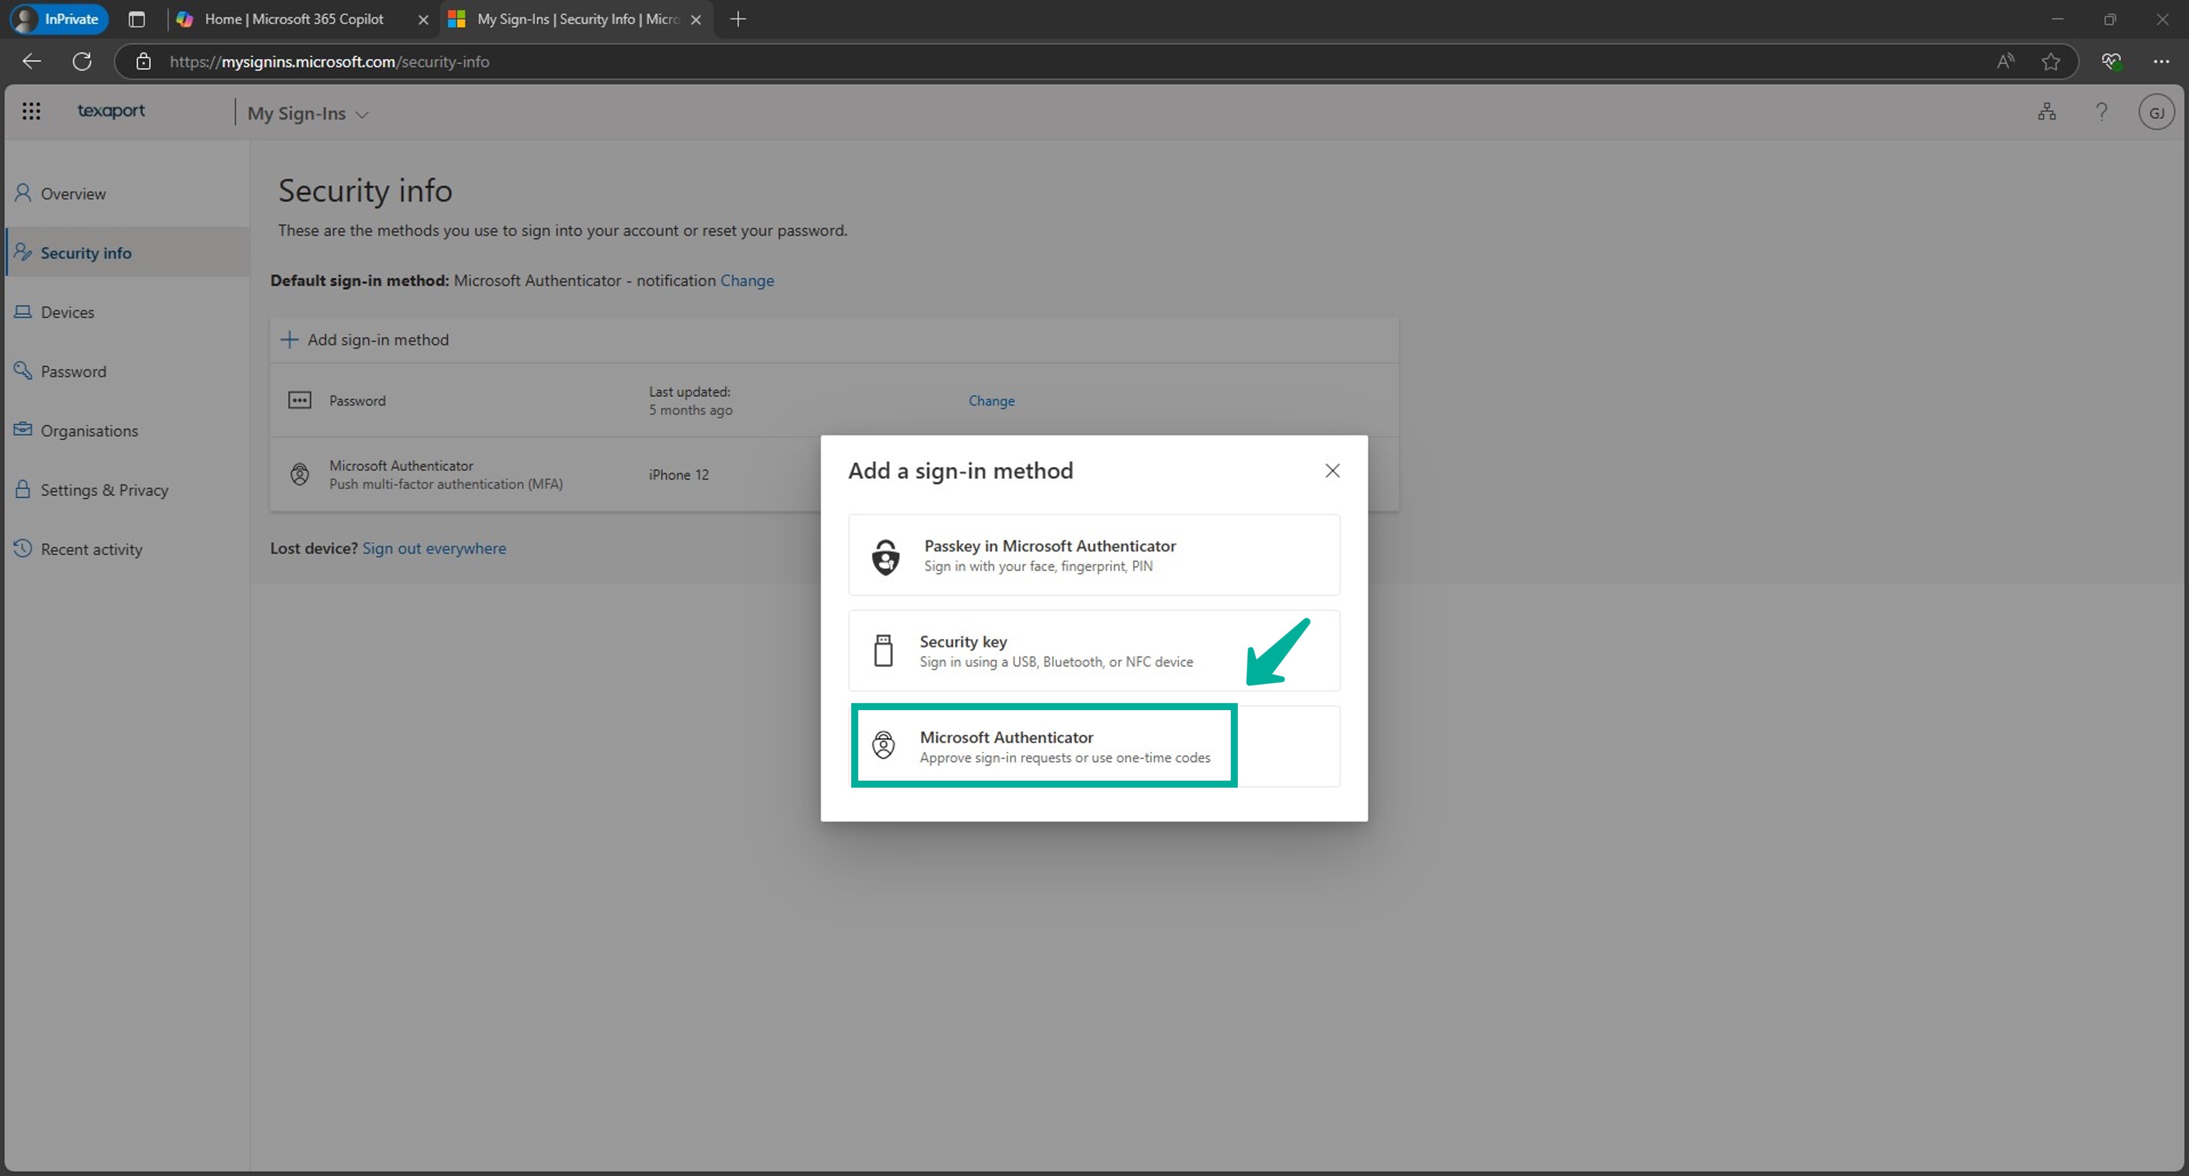Viewport: 2189px width, 1176px height.
Task: Open the Help question mark icon
Action: click(x=2101, y=111)
